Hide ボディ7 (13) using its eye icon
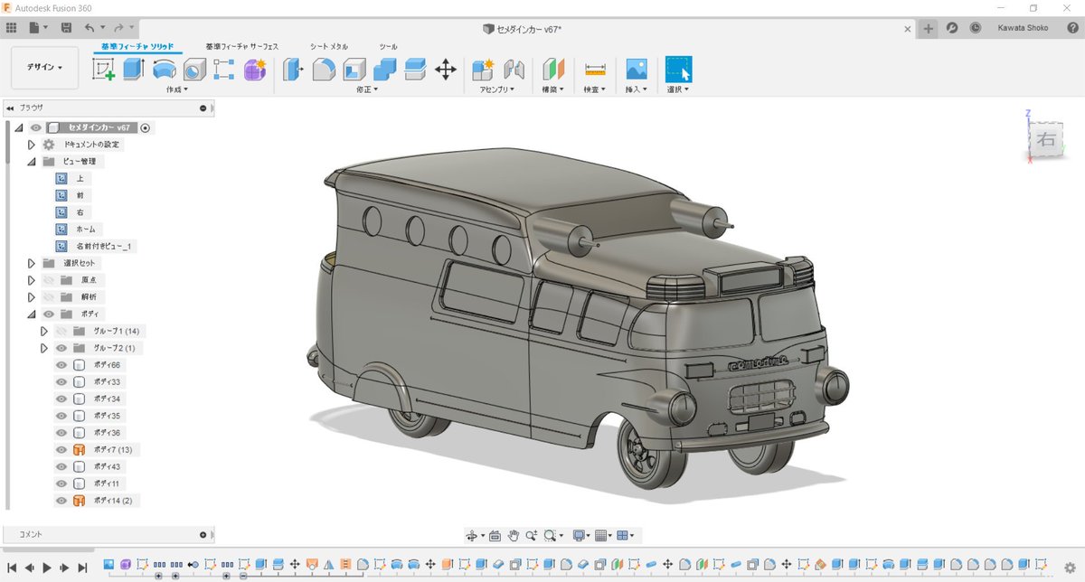 pos(61,450)
